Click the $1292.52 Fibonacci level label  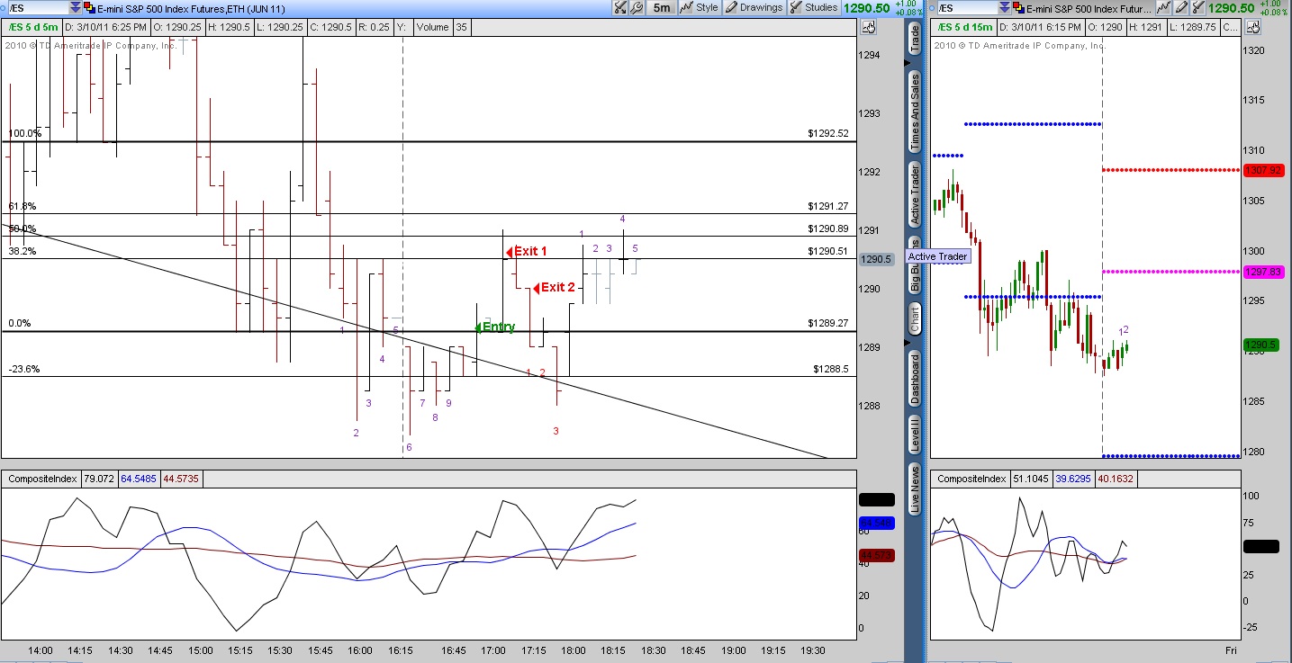pyautogui.click(x=827, y=133)
